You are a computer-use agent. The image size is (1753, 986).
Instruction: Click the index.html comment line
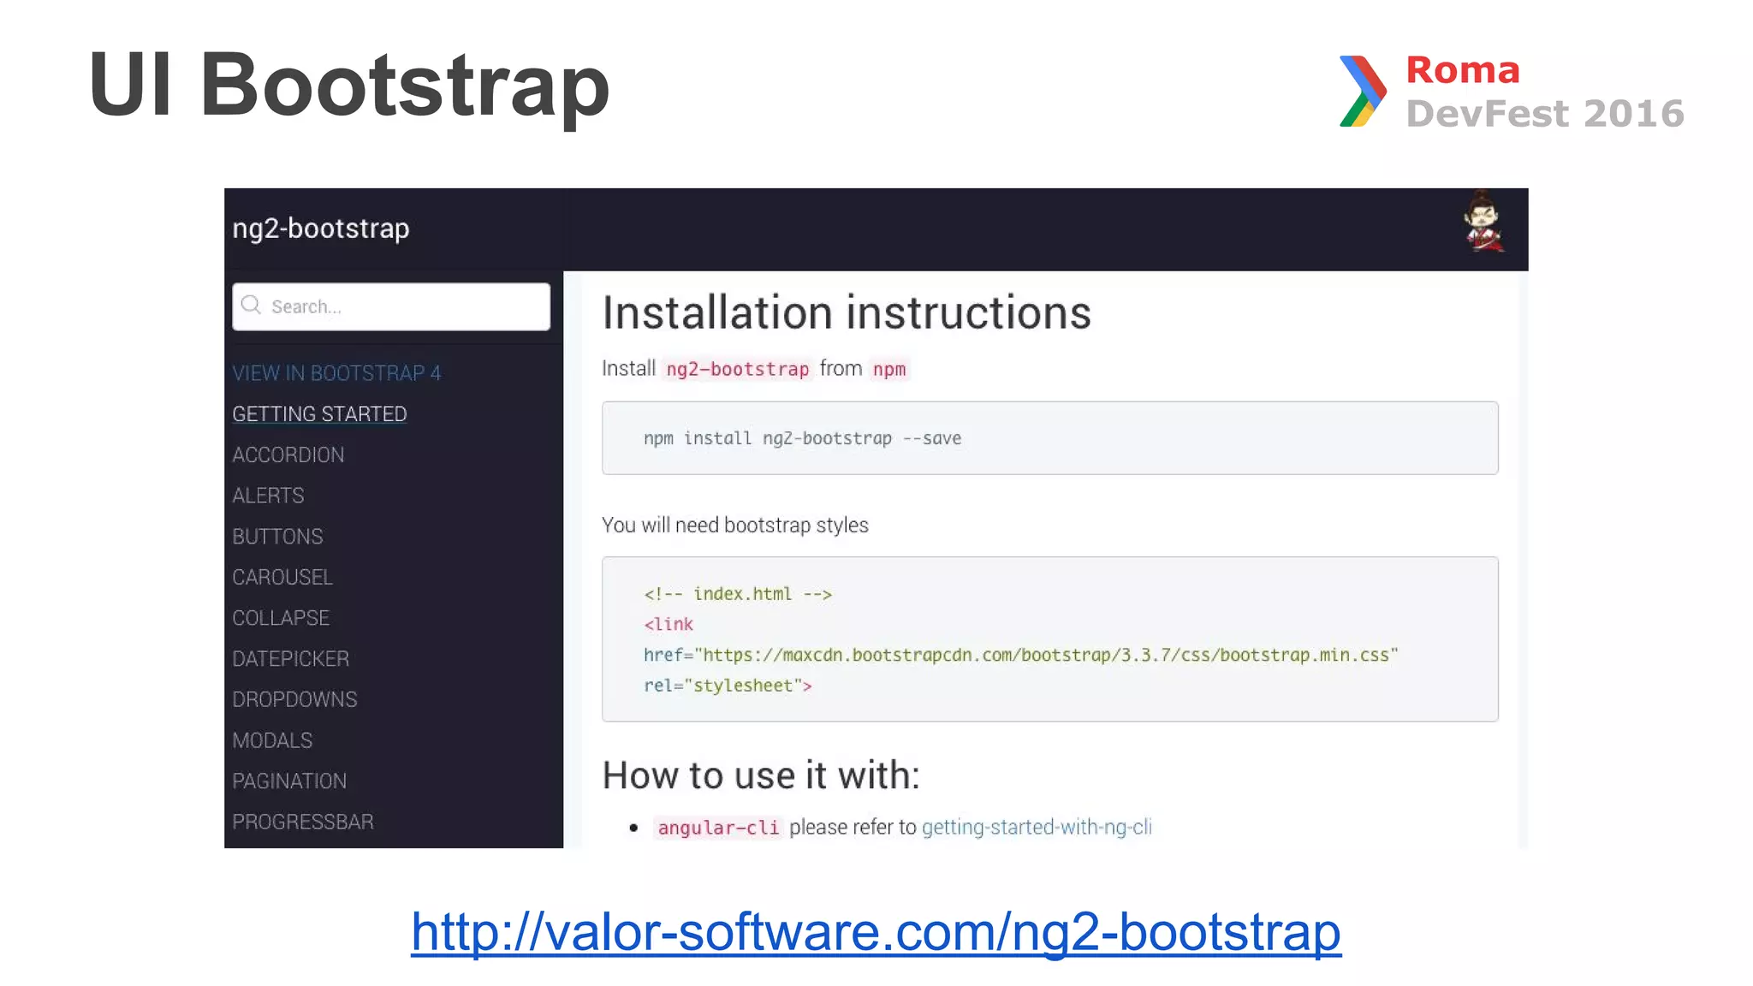coord(738,594)
